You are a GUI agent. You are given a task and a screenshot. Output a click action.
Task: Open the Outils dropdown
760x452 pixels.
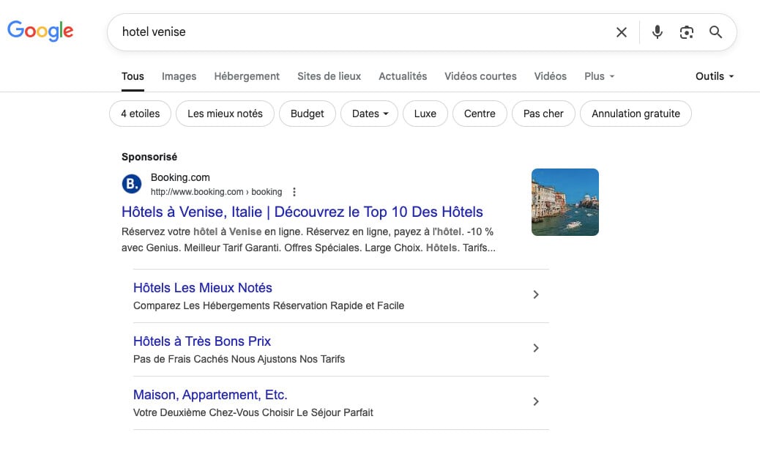tap(714, 76)
